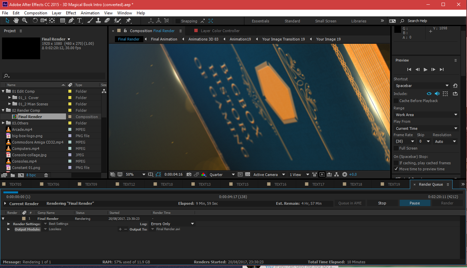Delete selected project item with trash icon

[46, 175]
